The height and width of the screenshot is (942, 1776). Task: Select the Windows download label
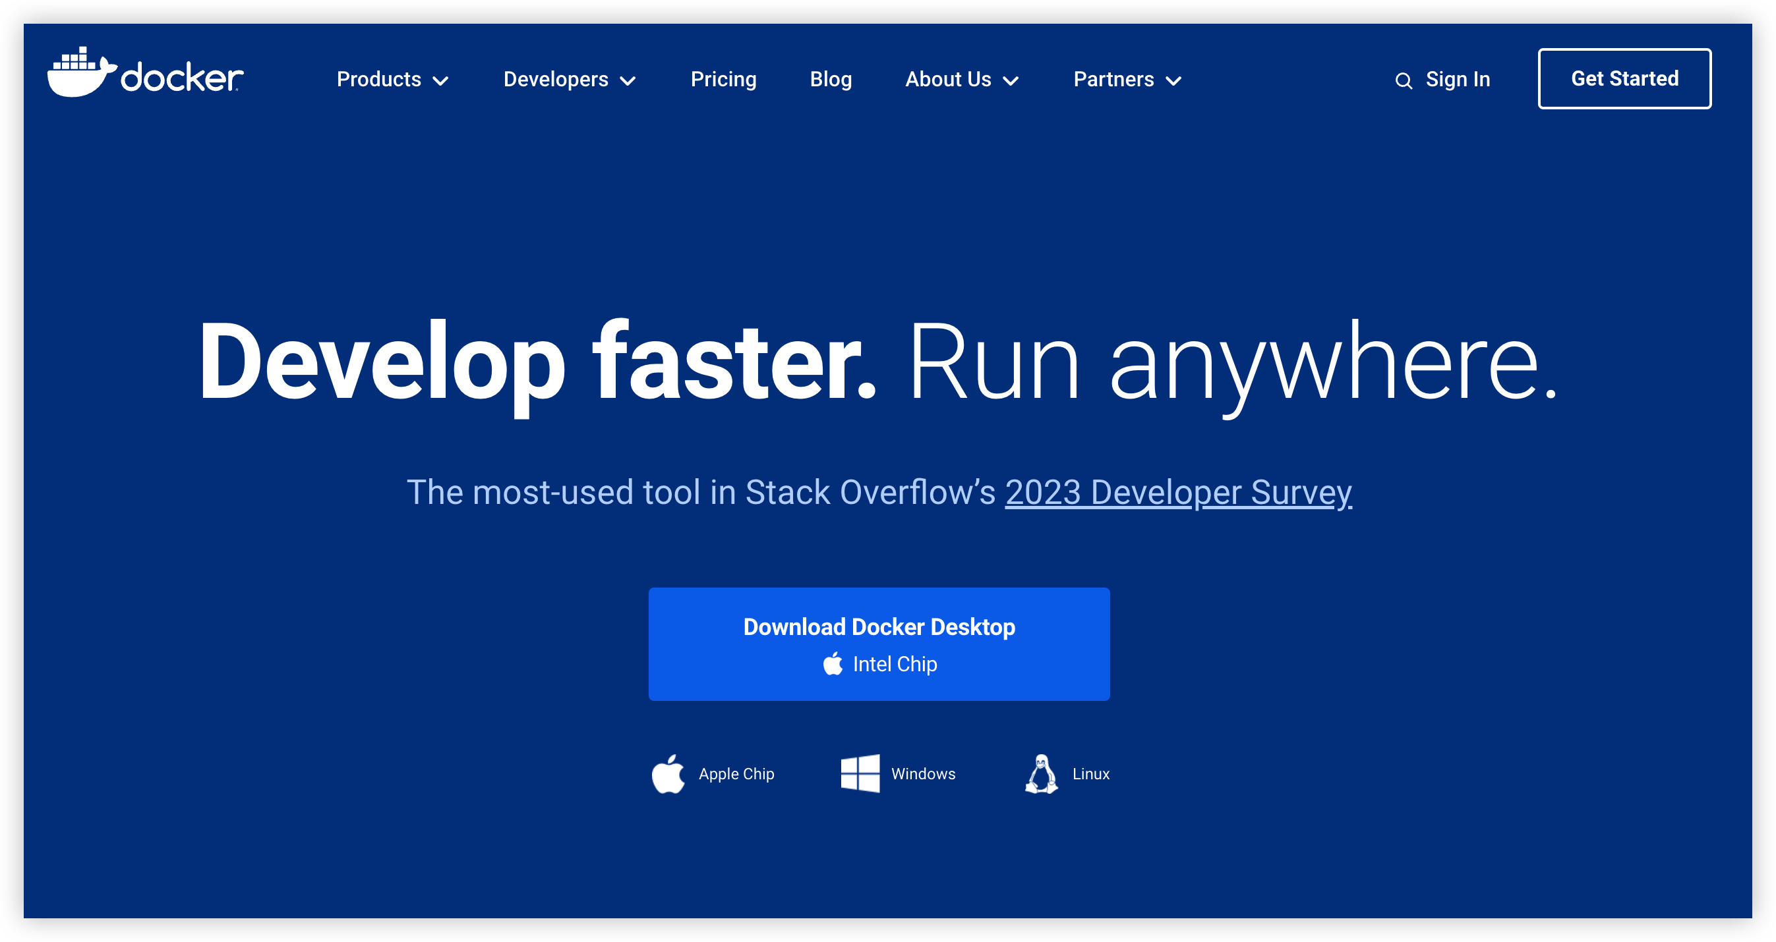point(923,774)
